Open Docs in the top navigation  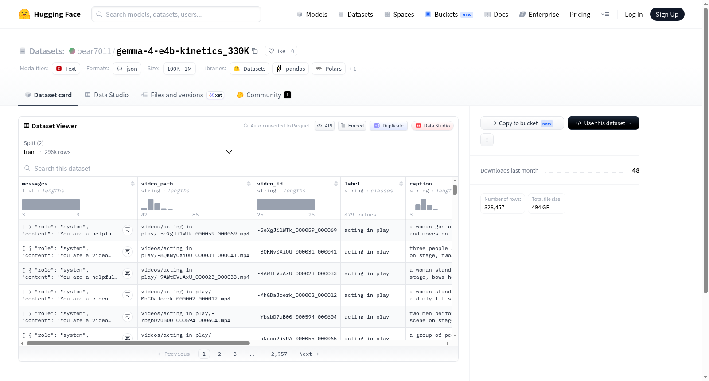point(496,14)
